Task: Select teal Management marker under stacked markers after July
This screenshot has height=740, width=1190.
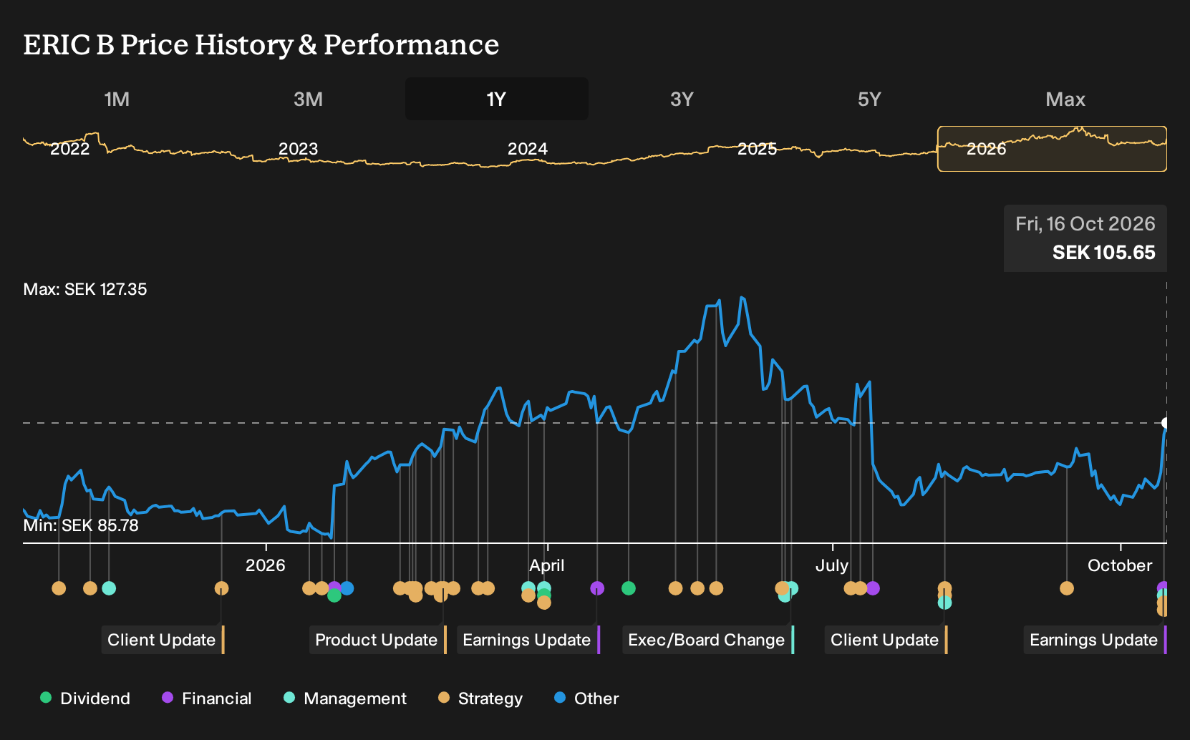Action: click(x=945, y=603)
